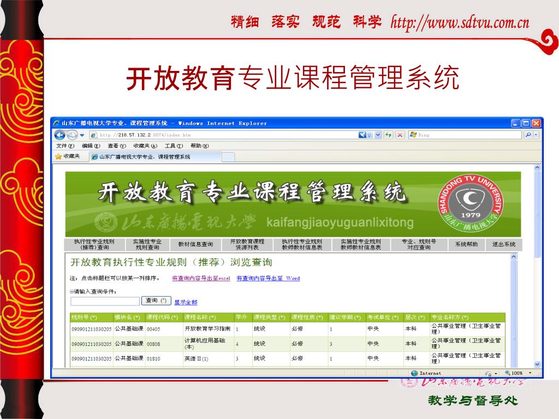Viewport: 559px width, 419px height.
Task: Click the query condition text field
Action: [x=105, y=301]
